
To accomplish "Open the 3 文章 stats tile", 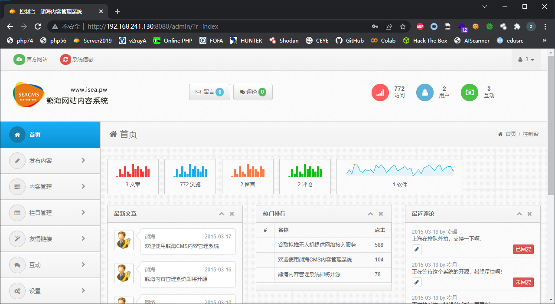I will pyautogui.click(x=133, y=176).
